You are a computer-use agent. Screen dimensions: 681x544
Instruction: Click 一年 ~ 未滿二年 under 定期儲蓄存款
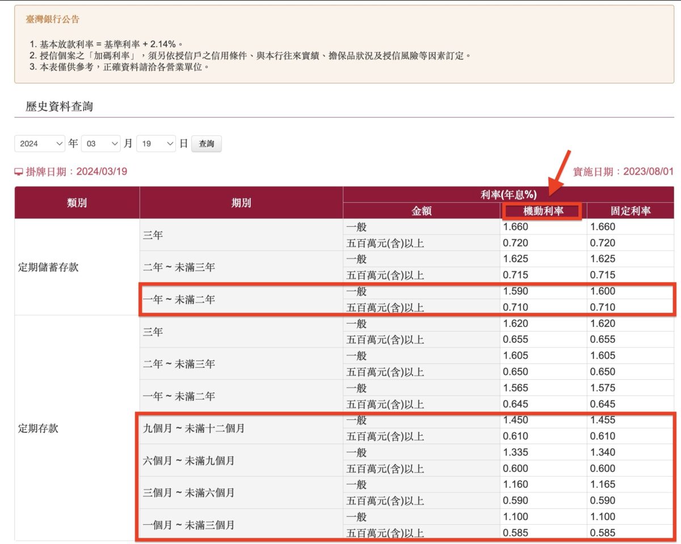[241, 299]
